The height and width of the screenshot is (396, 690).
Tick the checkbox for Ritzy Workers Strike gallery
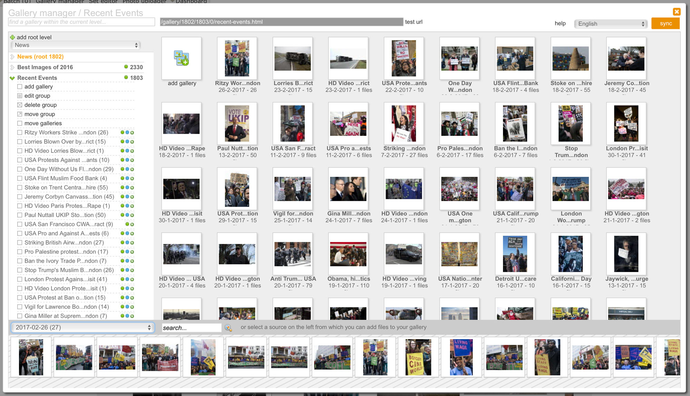click(x=20, y=132)
